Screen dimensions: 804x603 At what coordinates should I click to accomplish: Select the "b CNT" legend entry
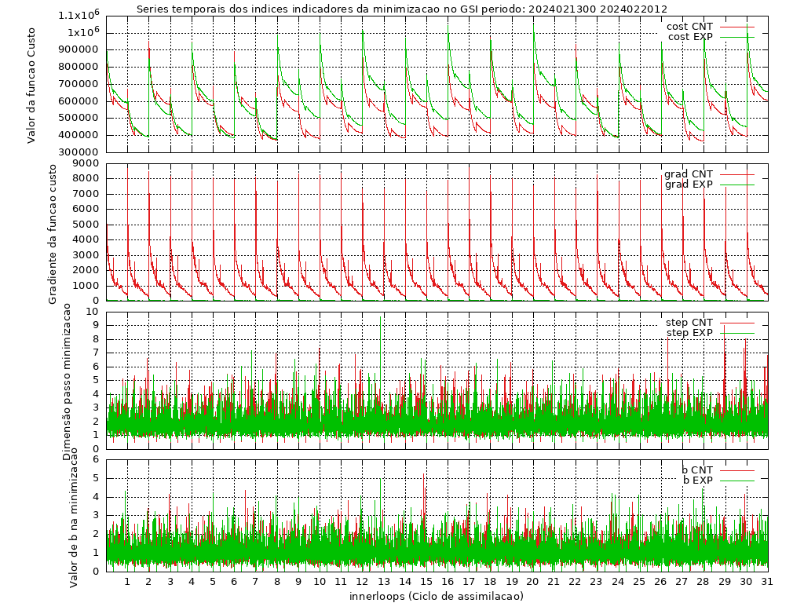696,470
